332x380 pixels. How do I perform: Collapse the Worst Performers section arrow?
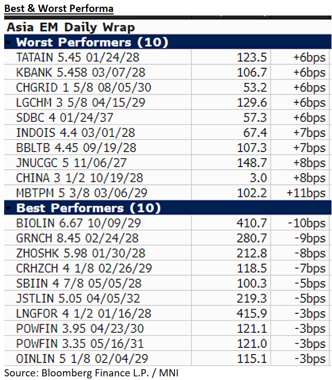click(x=9, y=42)
